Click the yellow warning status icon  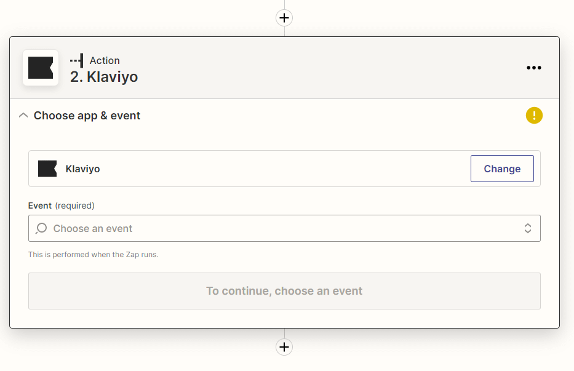click(x=534, y=115)
